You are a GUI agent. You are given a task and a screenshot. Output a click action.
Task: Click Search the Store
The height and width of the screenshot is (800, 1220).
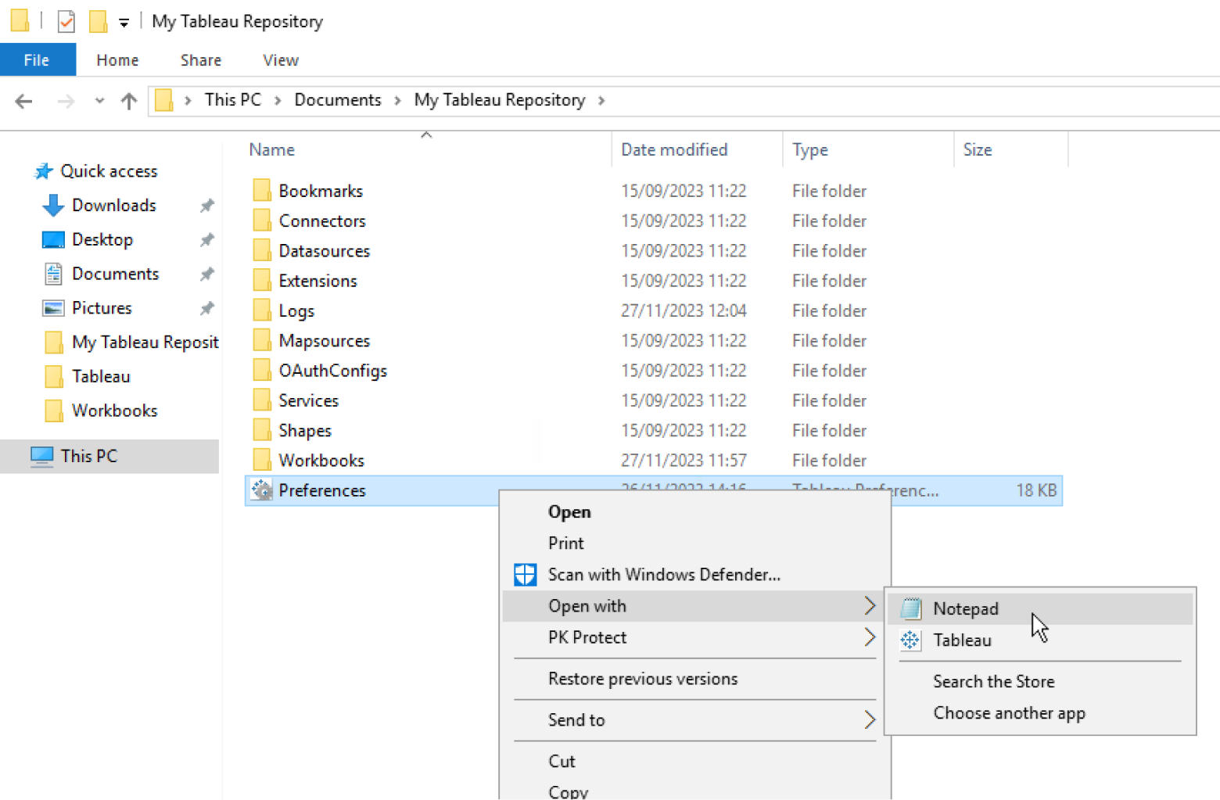(994, 681)
